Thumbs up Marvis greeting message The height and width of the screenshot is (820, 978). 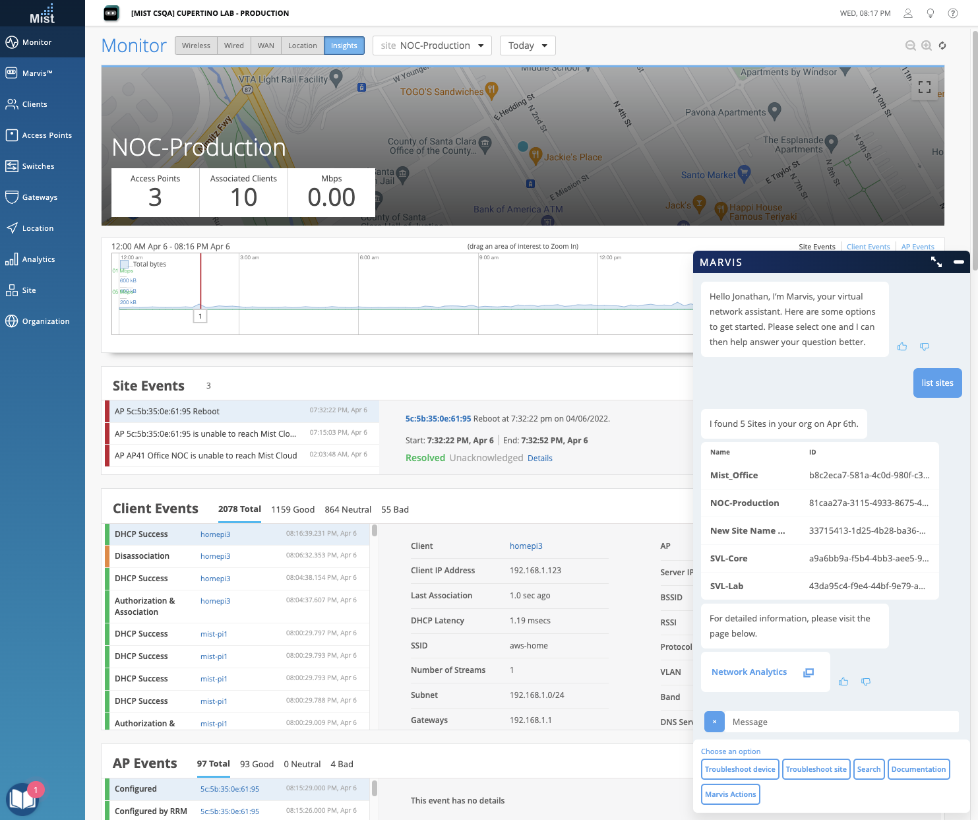(902, 346)
